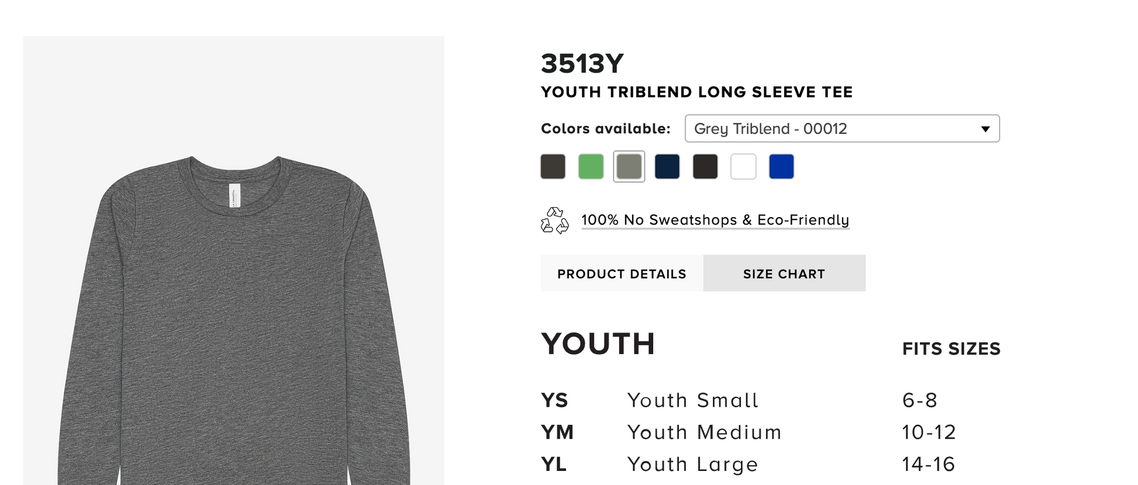Click the Youth Large size row
Viewport: 1138px width, 485px height.
(771, 465)
